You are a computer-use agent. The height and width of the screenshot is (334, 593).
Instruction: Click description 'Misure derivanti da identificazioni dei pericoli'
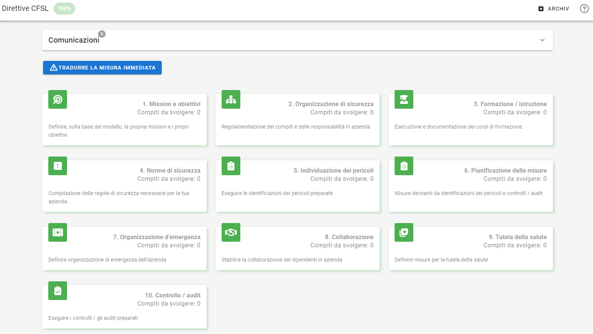469,193
